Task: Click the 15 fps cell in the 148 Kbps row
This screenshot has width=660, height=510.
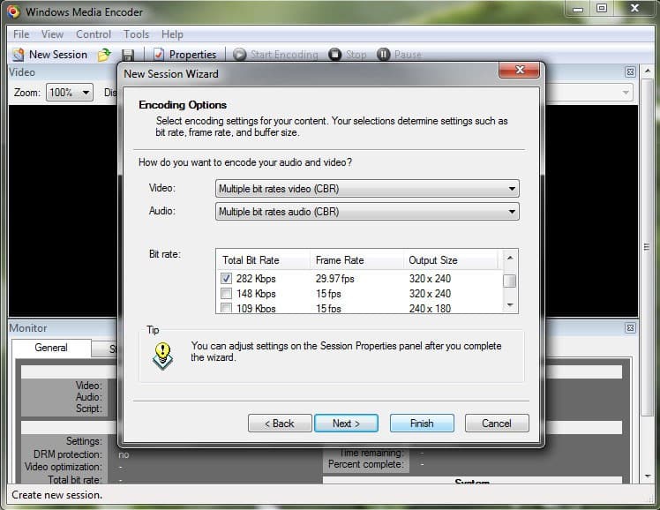Action: pos(328,293)
